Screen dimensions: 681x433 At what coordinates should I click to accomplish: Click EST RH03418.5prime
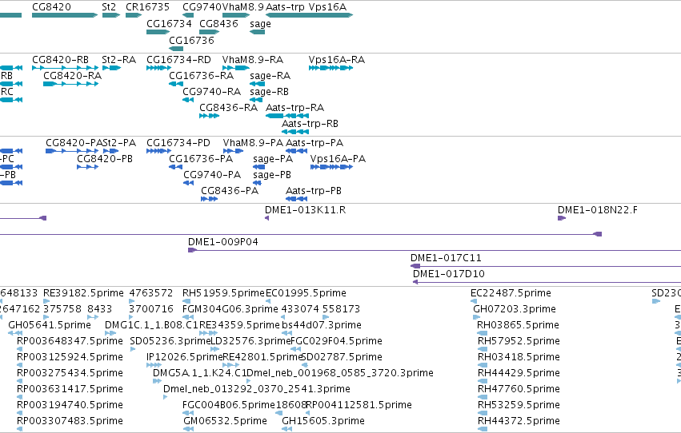coord(482,365)
